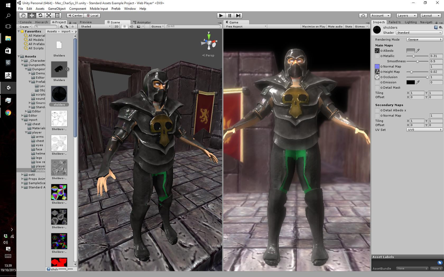Select the Scale tool
The height and width of the screenshot is (277, 444).
[x=49, y=16]
